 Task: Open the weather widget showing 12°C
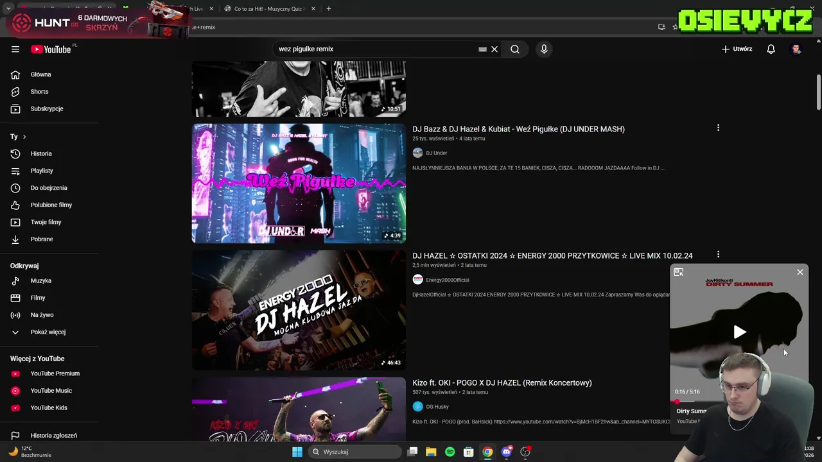point(30,452)
